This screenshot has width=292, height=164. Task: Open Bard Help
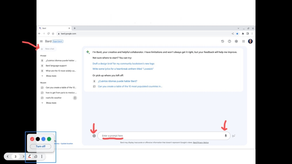(229, 41)
